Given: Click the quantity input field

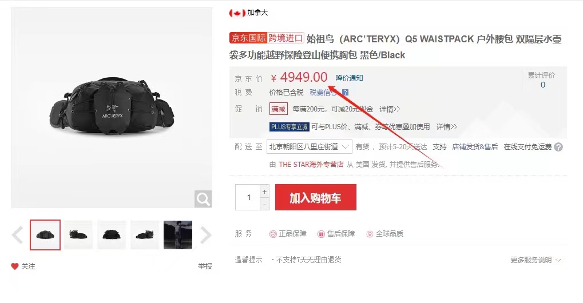Looking at the screenshot, I should pos(248,197).
